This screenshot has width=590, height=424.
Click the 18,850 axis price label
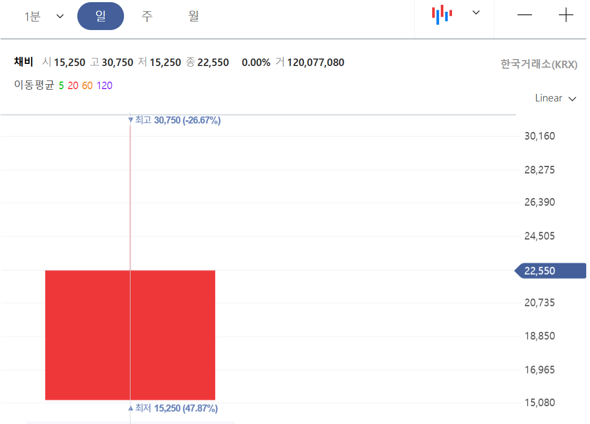540,336
